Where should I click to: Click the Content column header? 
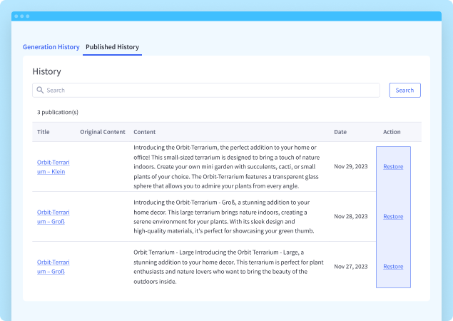144,132
